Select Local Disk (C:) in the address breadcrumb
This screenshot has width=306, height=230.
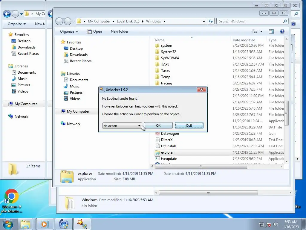click(x=128, y=21)
